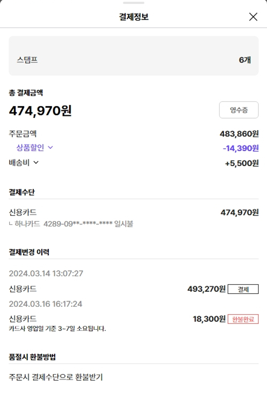The image size is (267, 413).
Task: Click the 6개 stamp count
Action: (x=245, y=60)
